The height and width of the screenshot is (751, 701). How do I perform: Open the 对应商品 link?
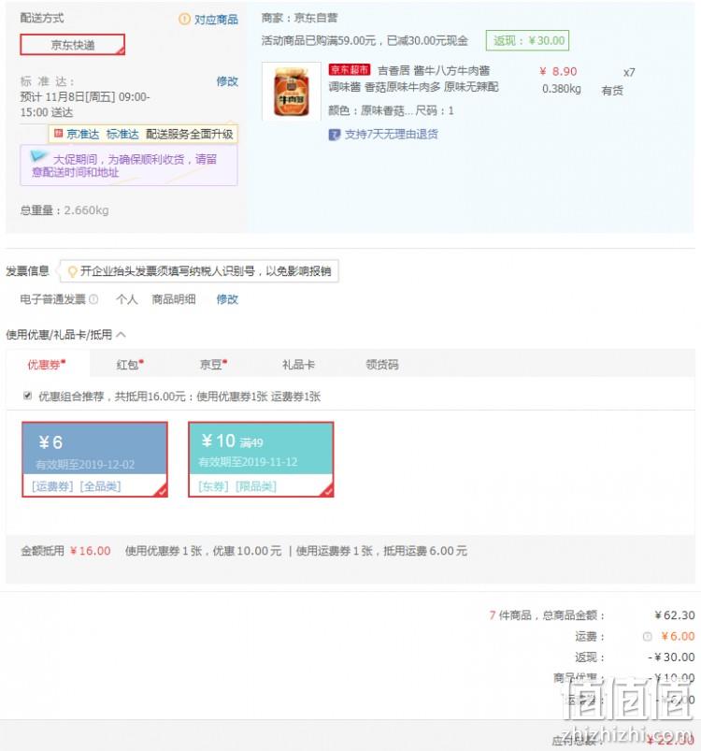click(x=216, y=19)
